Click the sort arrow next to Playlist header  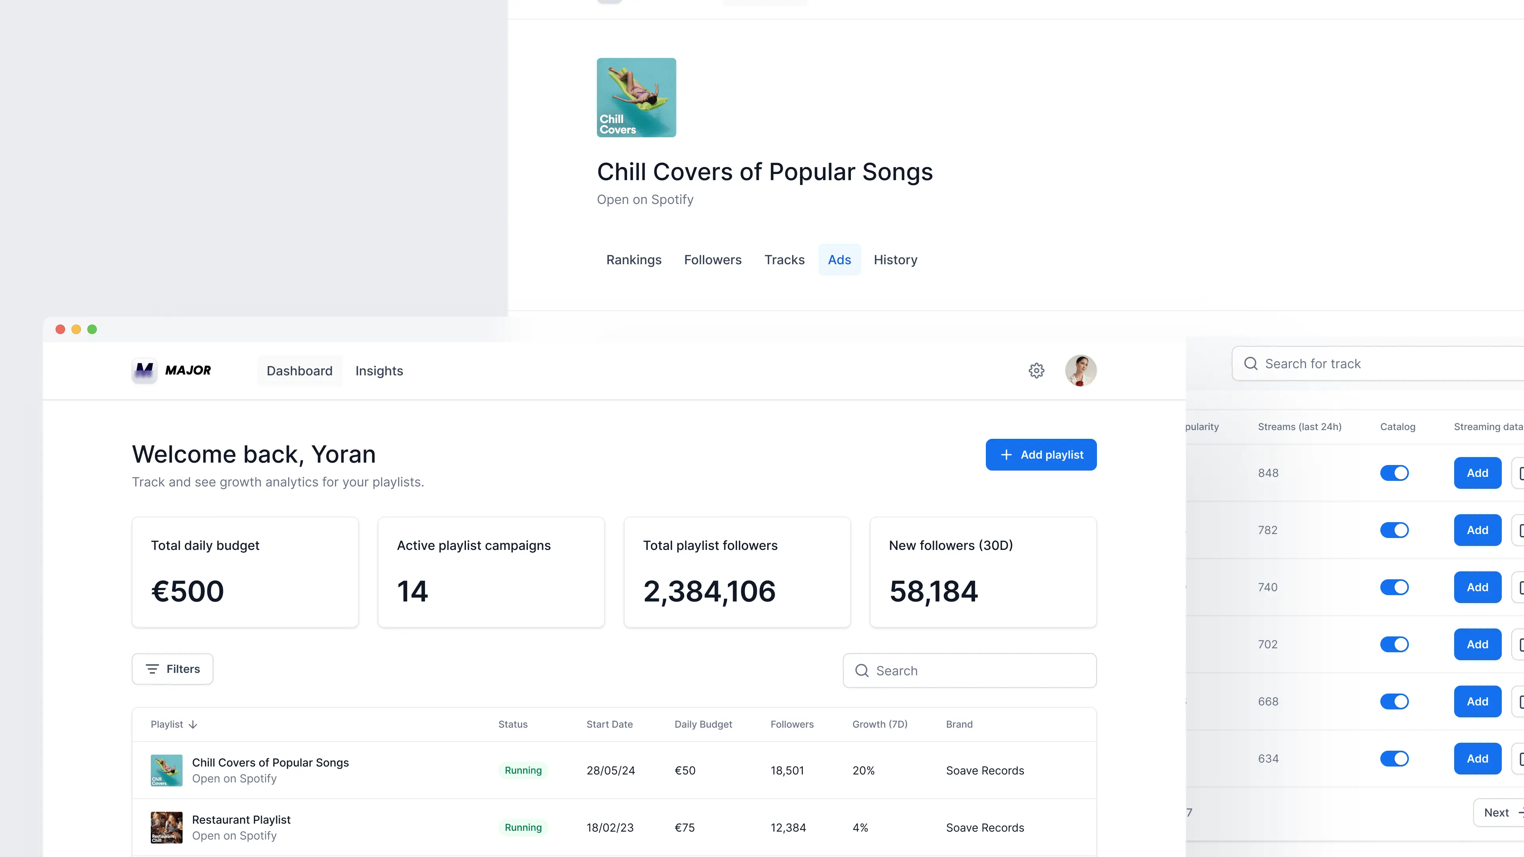193,724
